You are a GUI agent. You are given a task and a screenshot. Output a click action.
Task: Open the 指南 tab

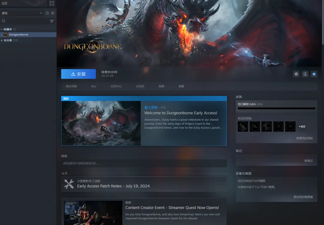[161, 86]
